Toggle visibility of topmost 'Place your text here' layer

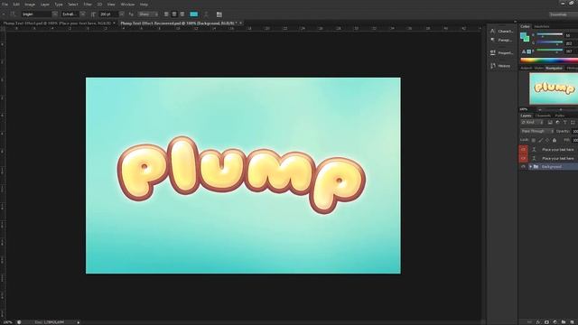click(x=523, y=150)
